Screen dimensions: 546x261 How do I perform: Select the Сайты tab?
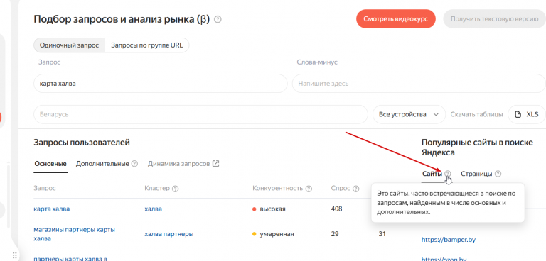coord(432,174)
